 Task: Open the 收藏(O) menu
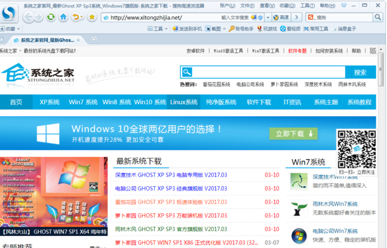[287, 6]
